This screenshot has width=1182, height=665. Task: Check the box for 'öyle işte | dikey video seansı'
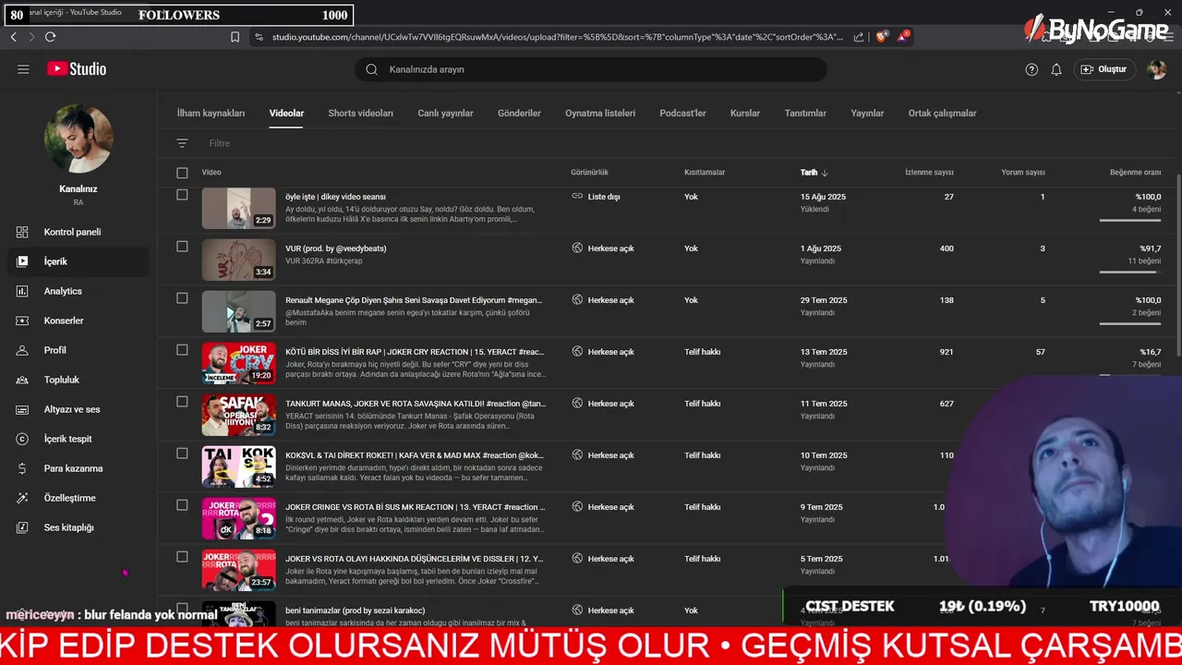tap(182, 195)
